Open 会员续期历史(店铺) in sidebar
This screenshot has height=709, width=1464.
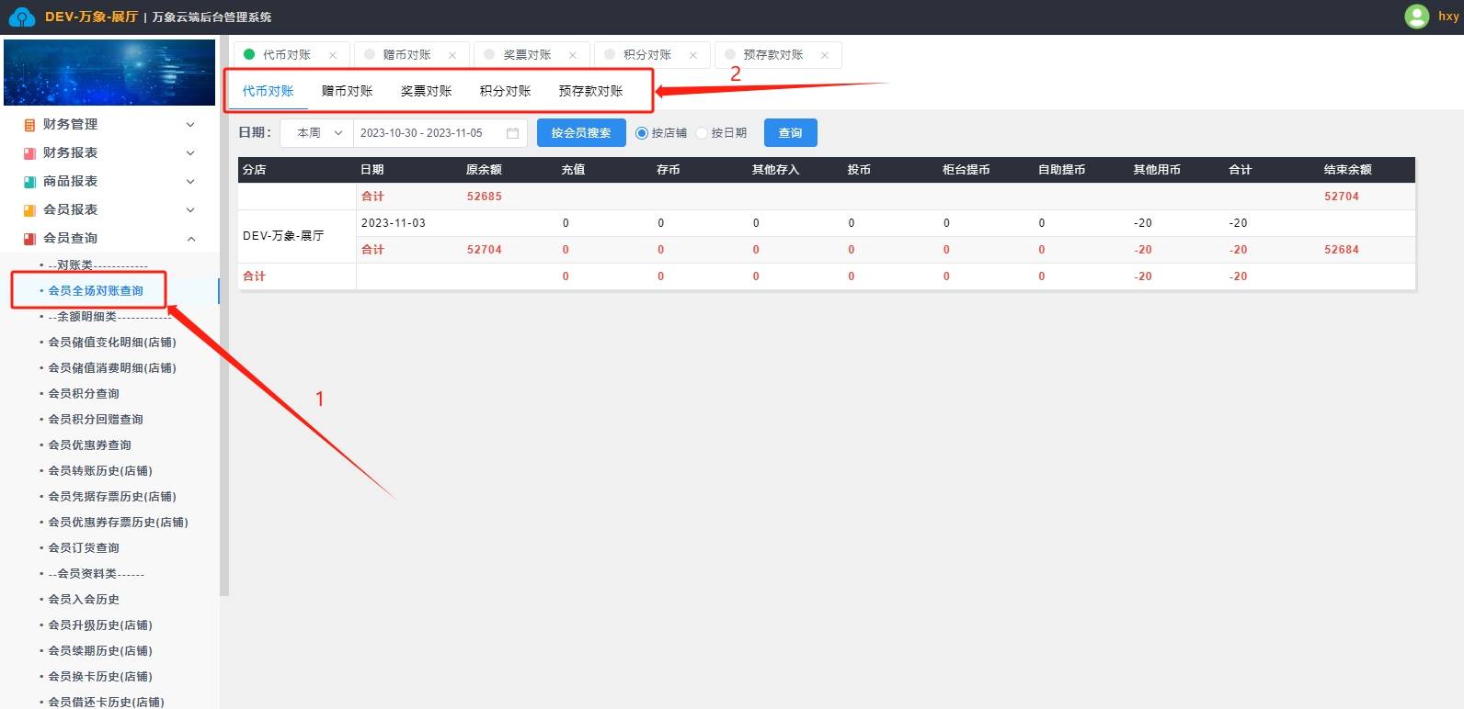click(100, 651)
